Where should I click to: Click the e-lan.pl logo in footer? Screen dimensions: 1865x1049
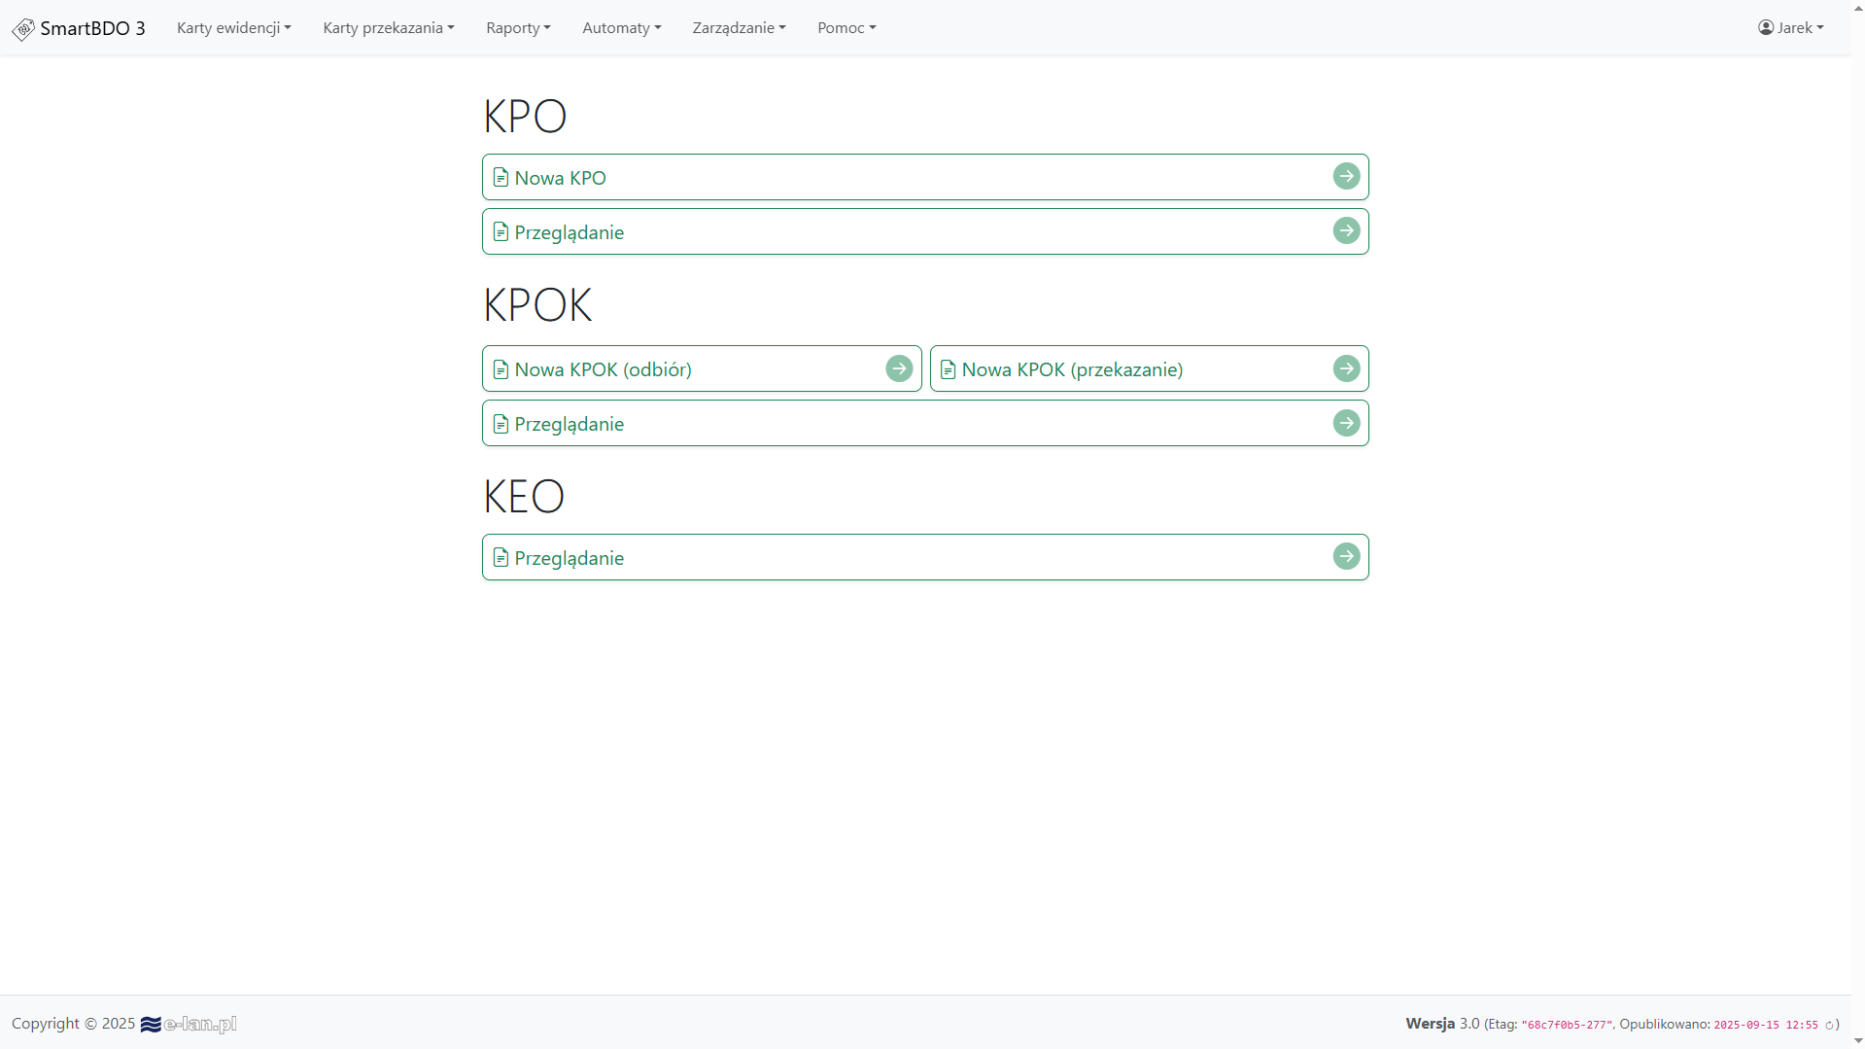pyautogui.click(x=190, y=1024)
